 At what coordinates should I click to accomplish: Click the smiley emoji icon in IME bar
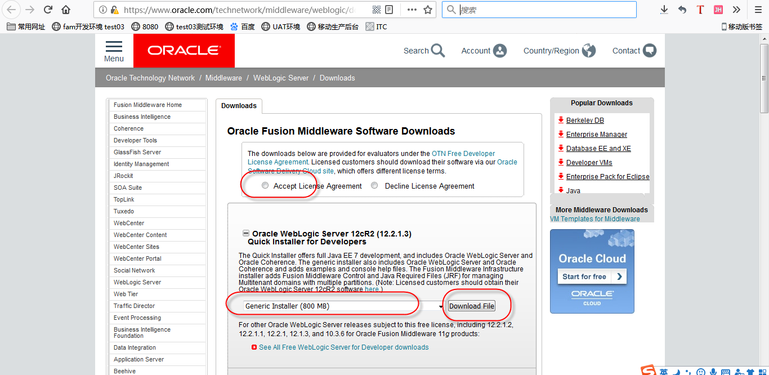[700, 372]
